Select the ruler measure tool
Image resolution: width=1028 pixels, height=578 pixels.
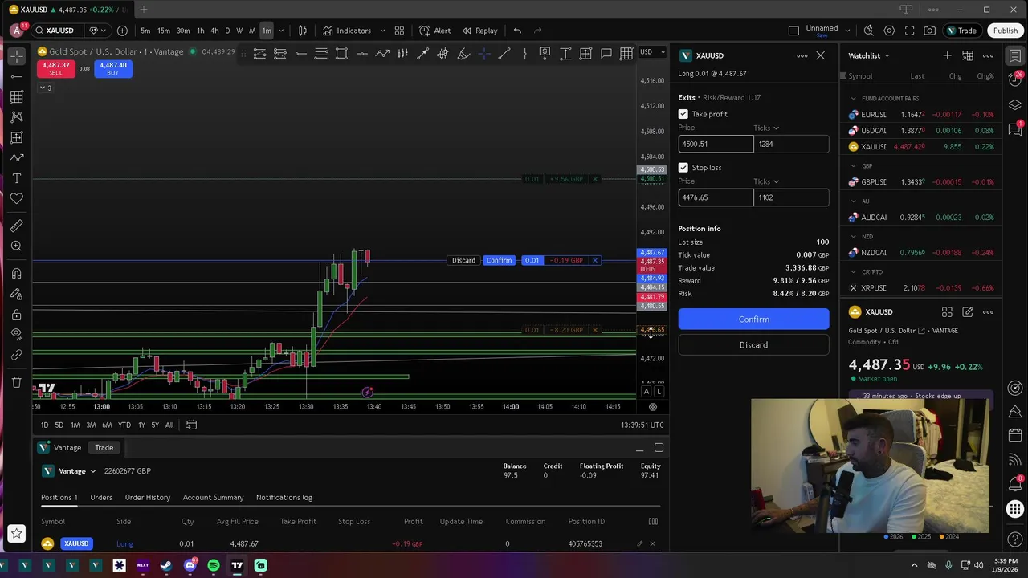tap(16, 226)
